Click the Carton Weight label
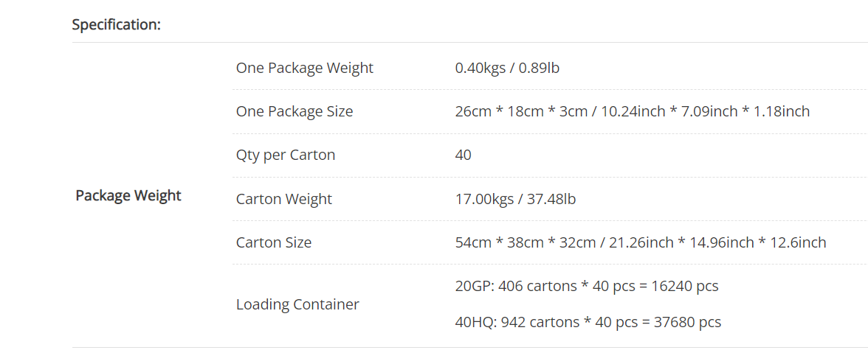Viewport: 868px width, 350px height. (x=284, y=199)
